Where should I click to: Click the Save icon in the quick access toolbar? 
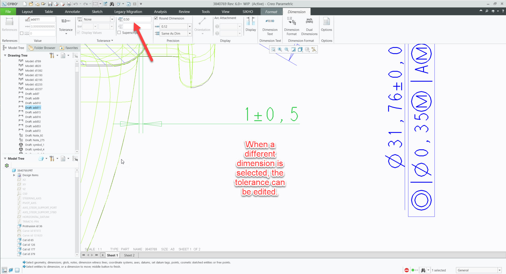click(50, 4)
